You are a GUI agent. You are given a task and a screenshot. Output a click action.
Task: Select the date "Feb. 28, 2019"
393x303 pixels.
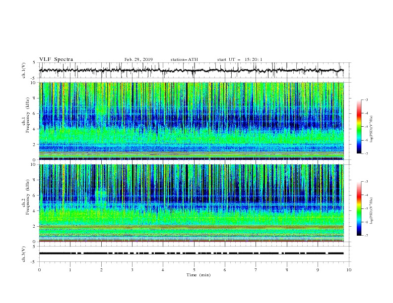[138, 59]
